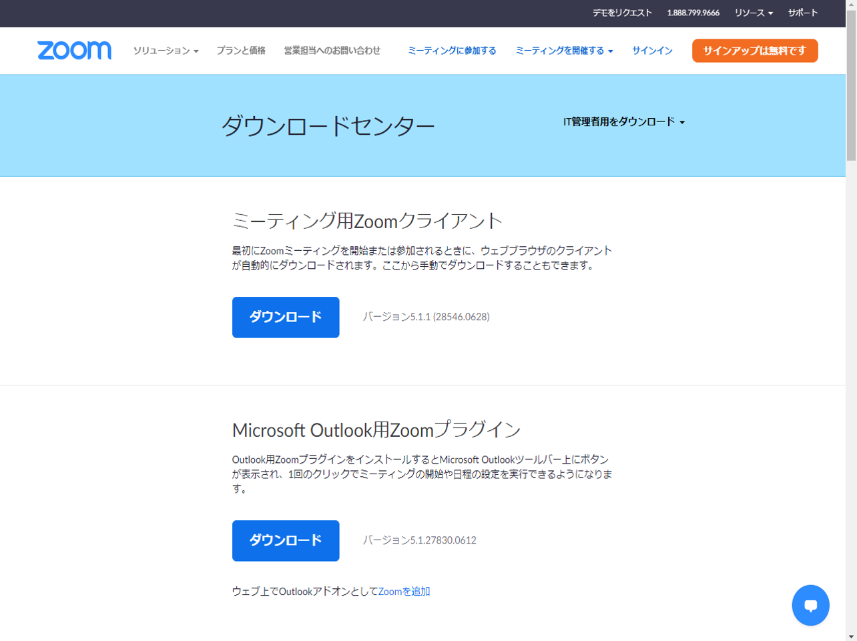
Task: Click version text バージョン5.1.27830.0612
Action: 419,540
